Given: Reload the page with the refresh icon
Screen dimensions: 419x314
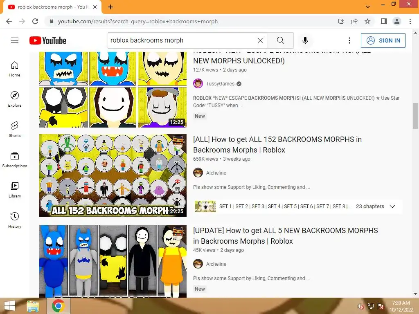Looking at the screenshot, I should pos(35,21).
